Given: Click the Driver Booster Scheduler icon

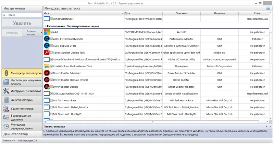Looking at the screenshot, I should pyautogui.click(x=47, y=73).
